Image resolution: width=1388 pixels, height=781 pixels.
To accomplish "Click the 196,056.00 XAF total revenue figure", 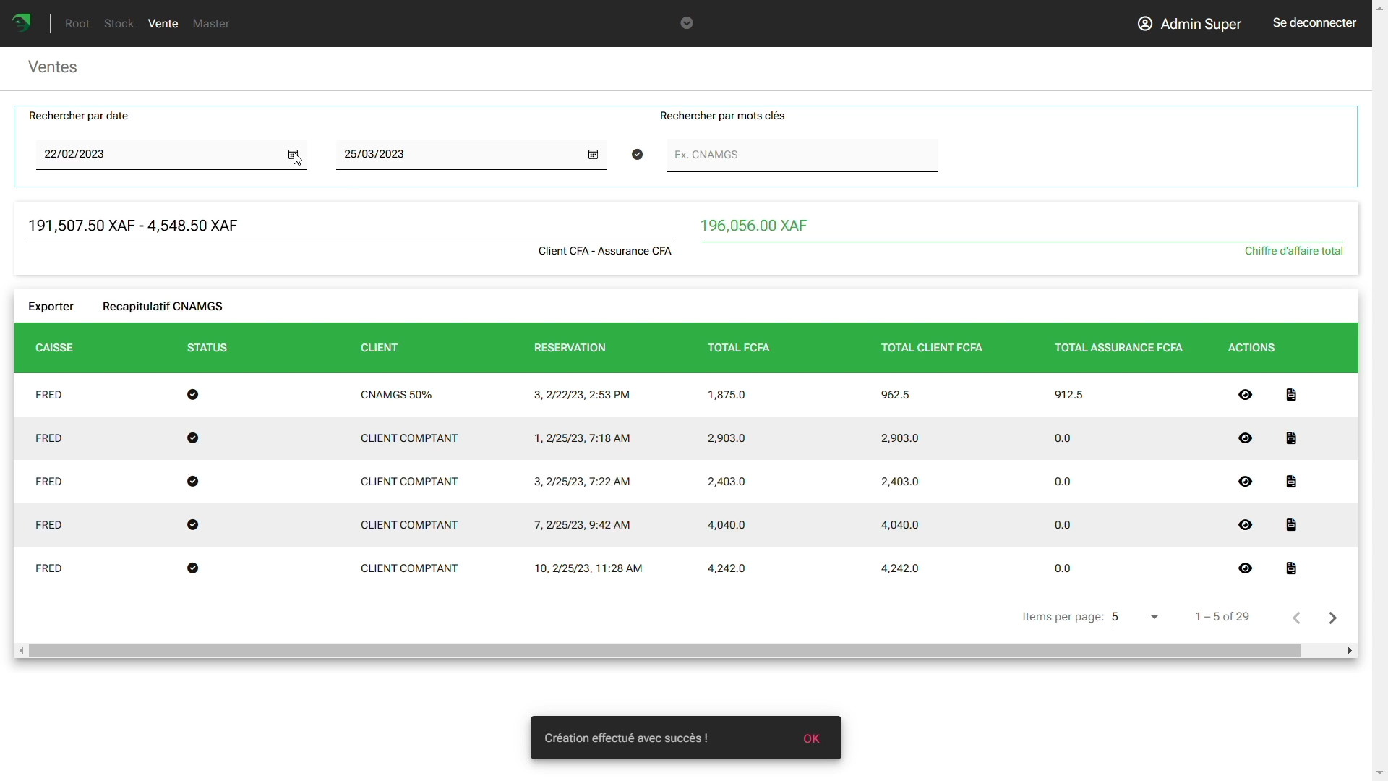I will (x=753, y=226).
